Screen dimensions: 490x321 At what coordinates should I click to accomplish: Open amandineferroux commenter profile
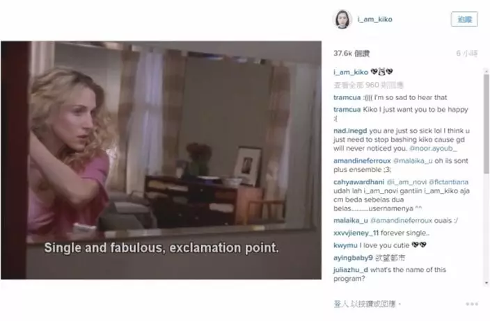coord(362,161)
